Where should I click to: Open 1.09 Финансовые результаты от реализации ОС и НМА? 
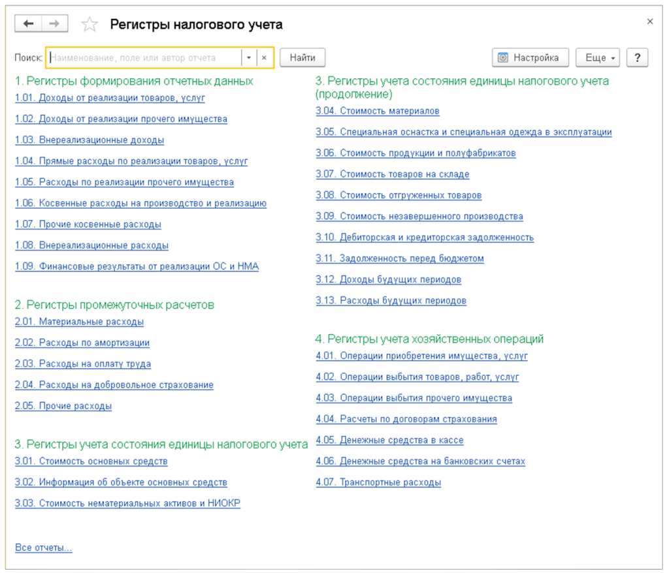pyautogui.click(x=137, y=266)
